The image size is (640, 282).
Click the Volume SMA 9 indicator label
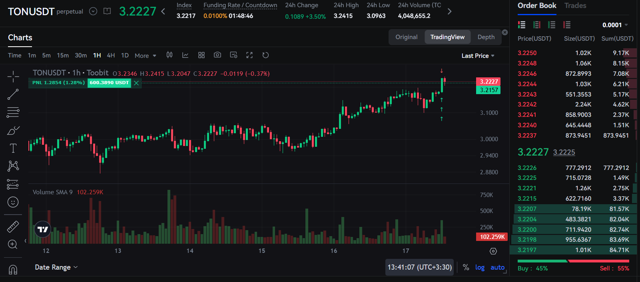coord(52,192)
